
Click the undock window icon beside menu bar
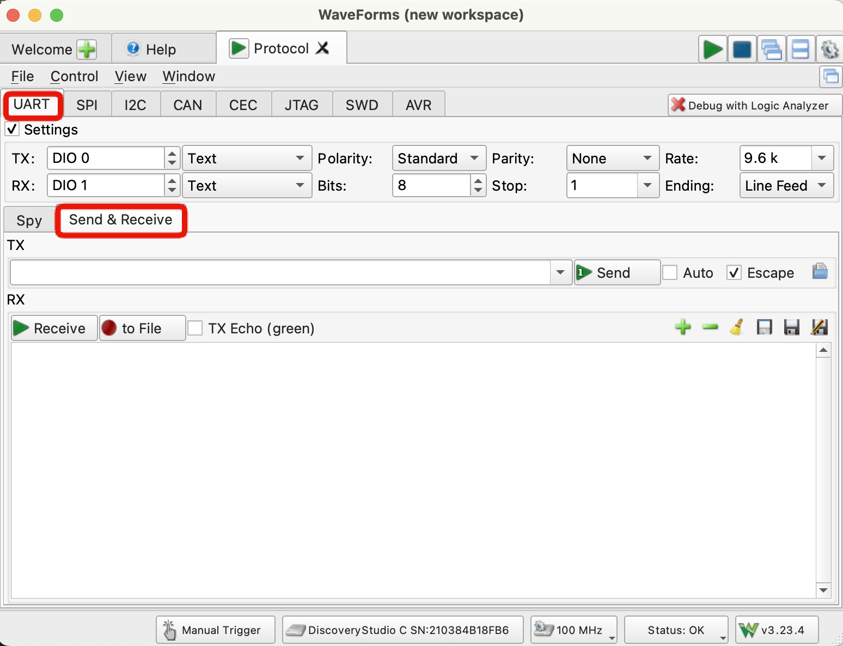831,76
